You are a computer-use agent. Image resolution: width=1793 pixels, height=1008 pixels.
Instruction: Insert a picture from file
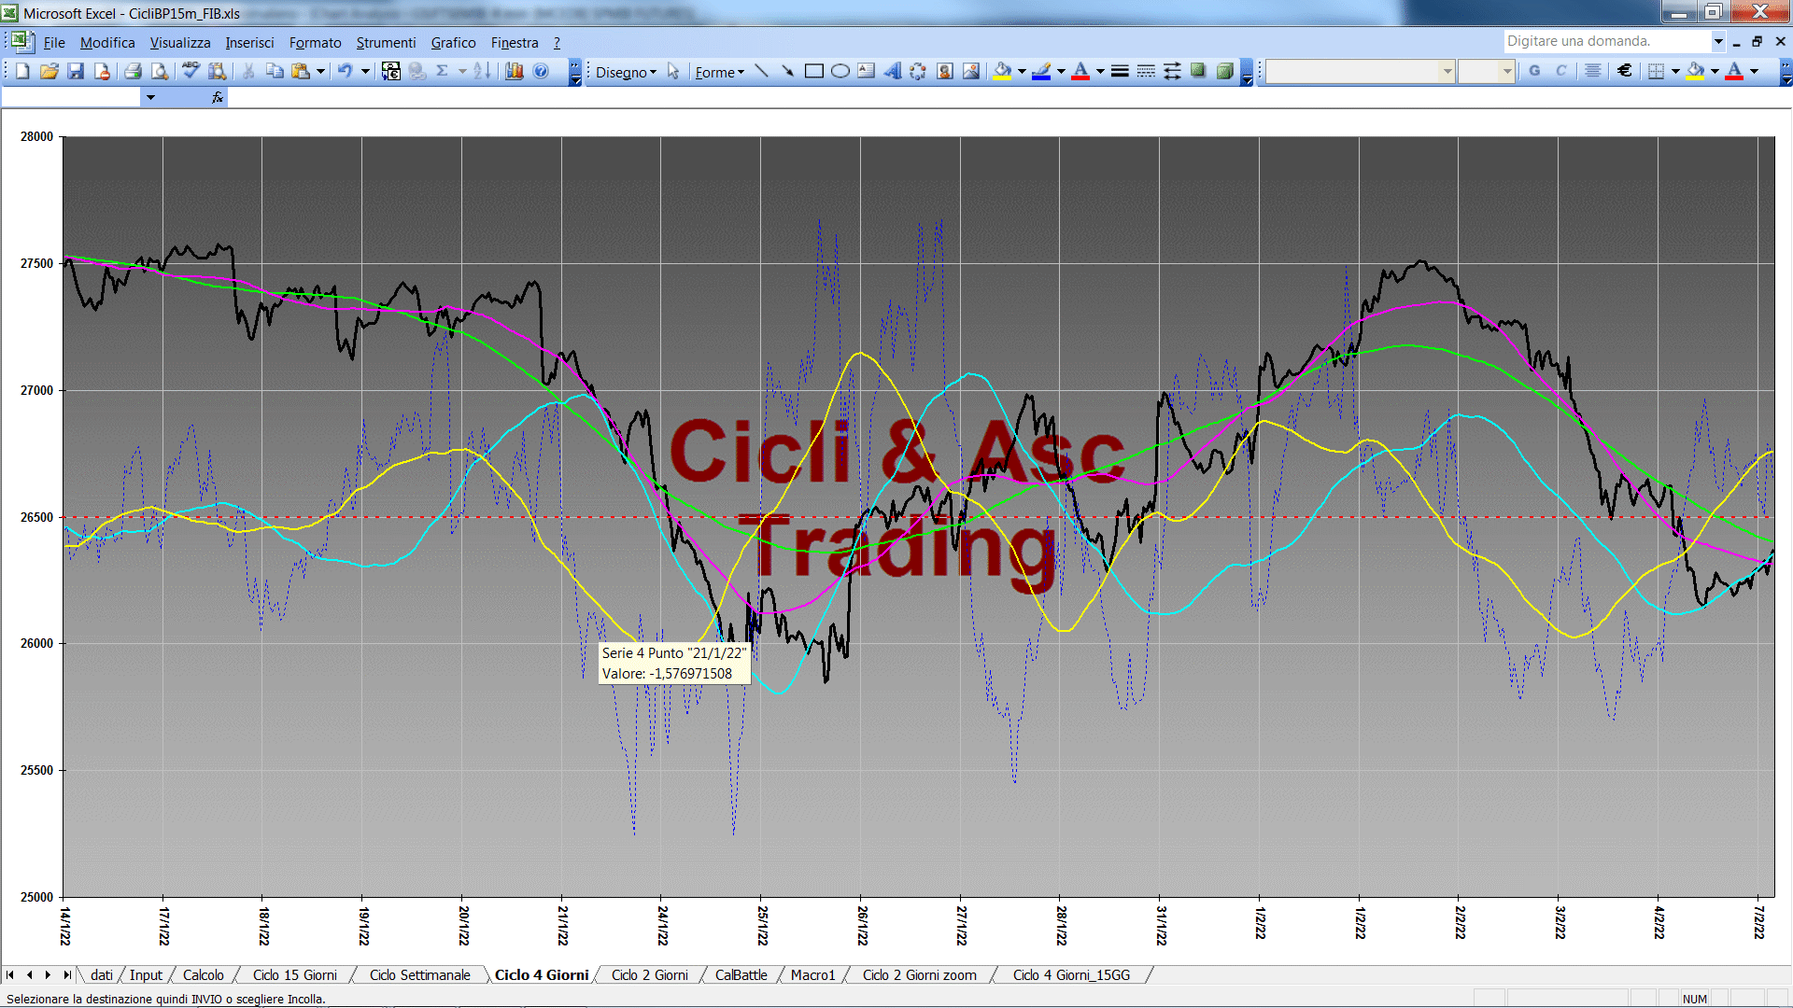coord(971,71)
